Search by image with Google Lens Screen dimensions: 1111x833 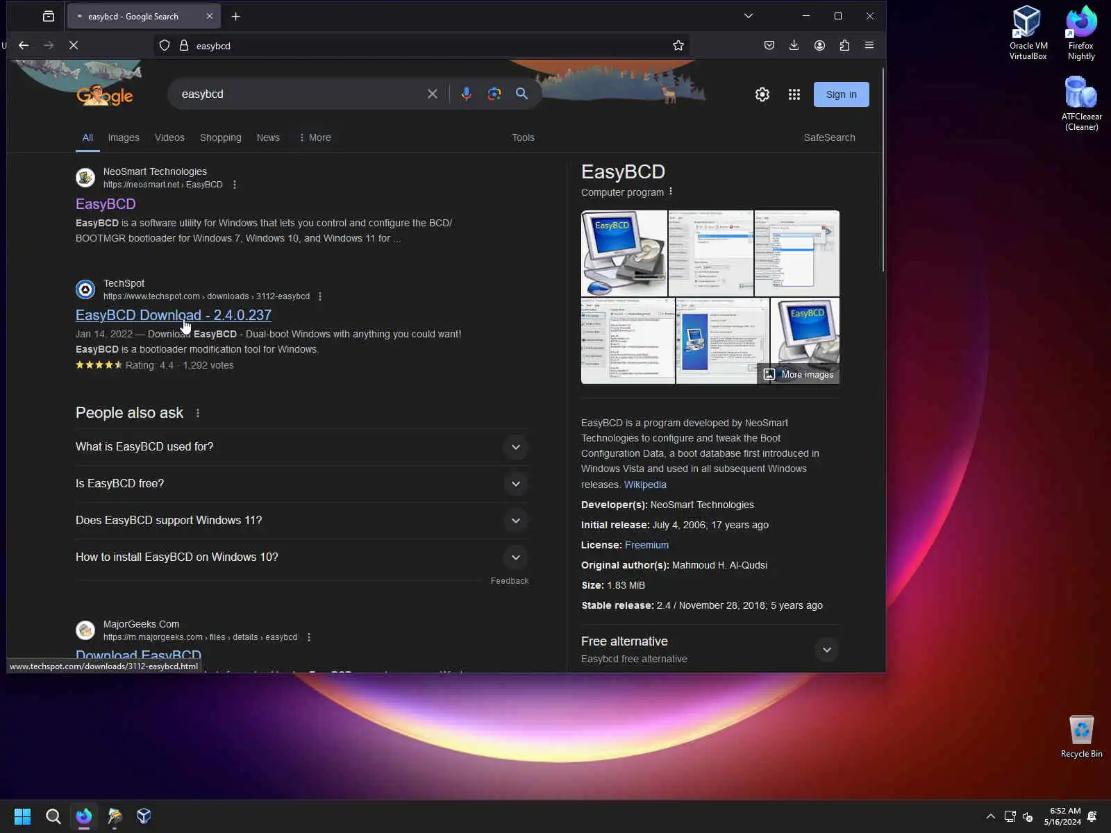pos(494,94)
